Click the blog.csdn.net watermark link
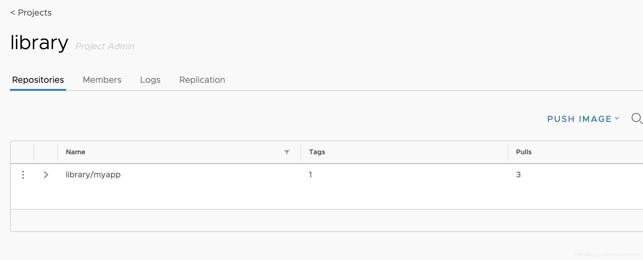643x260 pixels. tap(607, 254)
